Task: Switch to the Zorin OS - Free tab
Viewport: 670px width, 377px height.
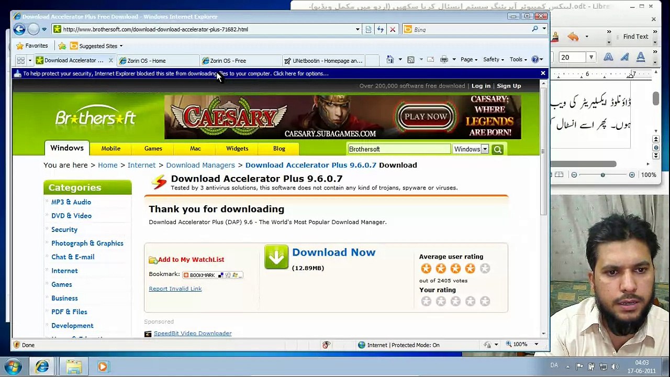Action: [x=240, y=61]
